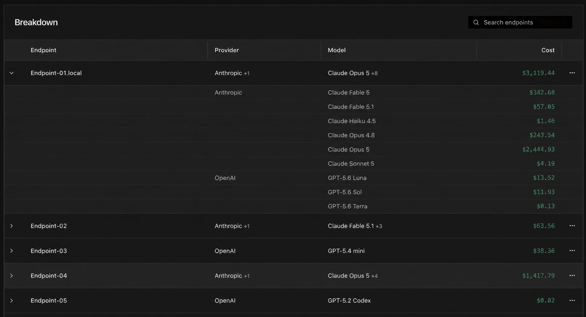Screen dimensions: 586x317
Task: Click the Breakdown heading
Action: 36,22
